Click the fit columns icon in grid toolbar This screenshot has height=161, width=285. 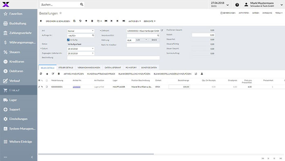(x=196, y=74)
